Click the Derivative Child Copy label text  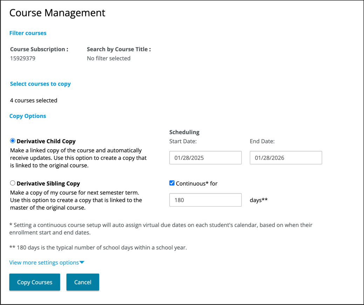click(x=46, y=141)
